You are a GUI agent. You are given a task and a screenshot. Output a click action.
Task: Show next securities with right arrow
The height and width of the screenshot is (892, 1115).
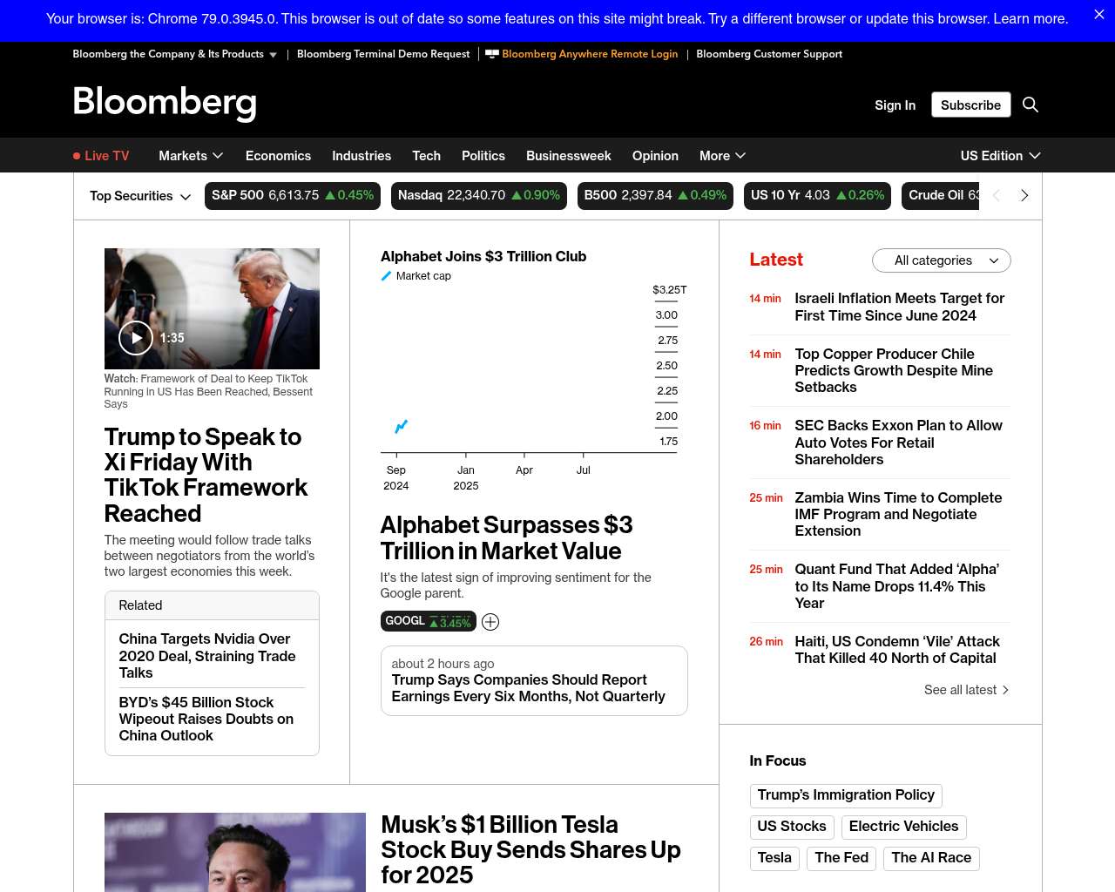(x=1024, y=196)
